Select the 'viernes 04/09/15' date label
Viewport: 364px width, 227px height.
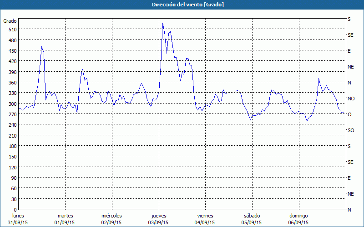click(205, 219)
